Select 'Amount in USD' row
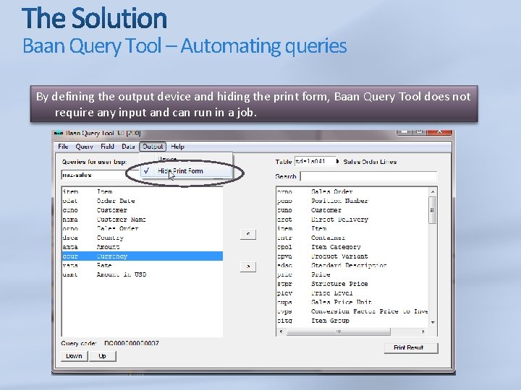Viewport: 521px width, 390px height. 143,274
